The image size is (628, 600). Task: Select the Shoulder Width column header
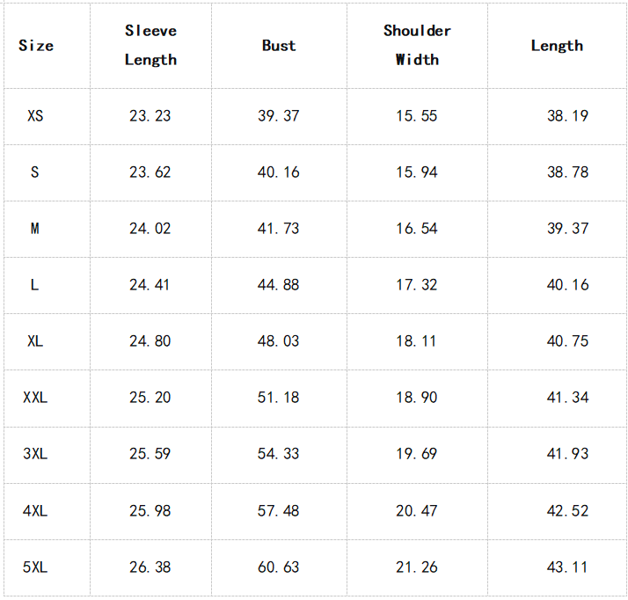pyautogui.click(x=417, y=45)
